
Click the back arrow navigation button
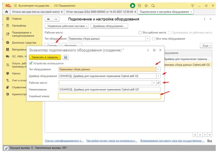49,19
